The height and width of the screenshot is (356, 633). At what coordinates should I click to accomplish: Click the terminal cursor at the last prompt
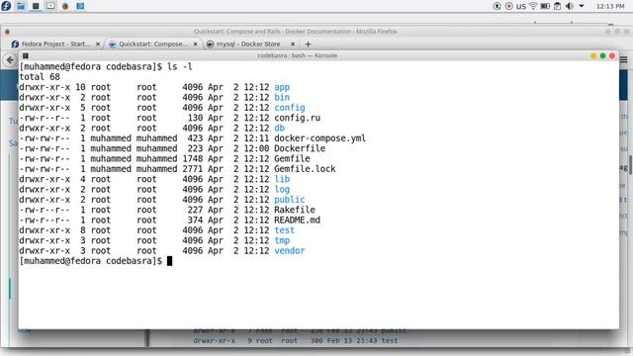pyautogui.click(x=169, y=261)
